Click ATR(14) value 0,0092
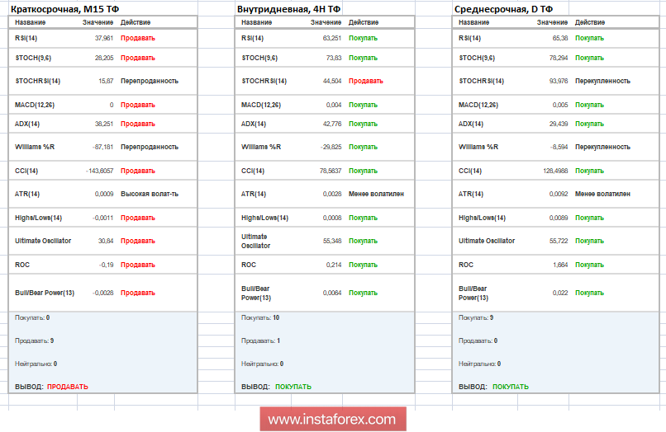Screen dimensions: 666x432 [x=559, y=195]
